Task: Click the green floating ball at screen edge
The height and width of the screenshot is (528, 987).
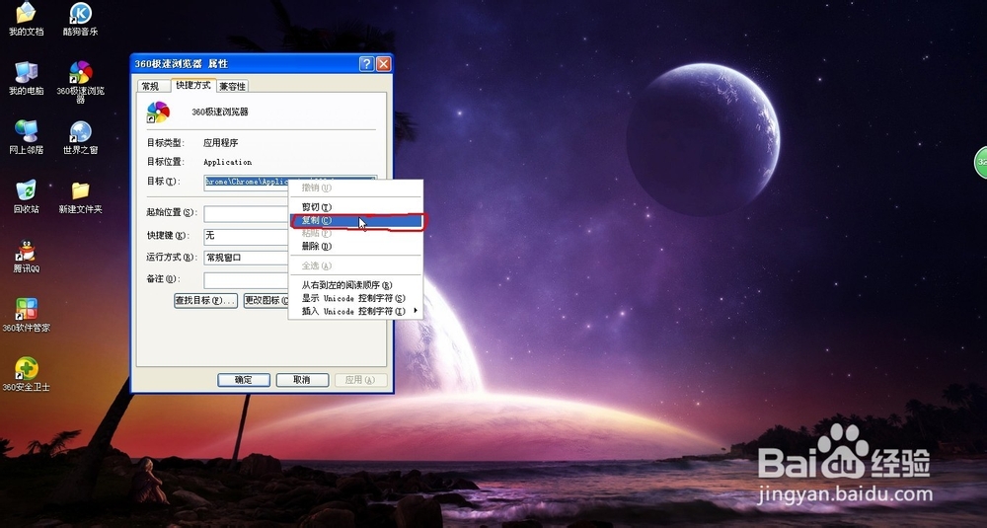Action: pyautogui.click(x=981, y=162)
